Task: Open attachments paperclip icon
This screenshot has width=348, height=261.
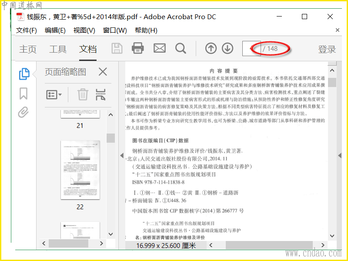Action: (23, 112)
